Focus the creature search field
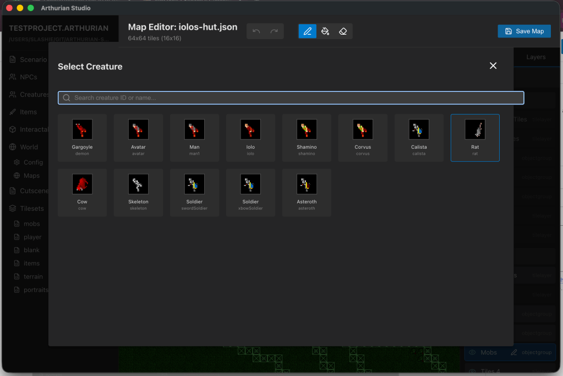Image resolution: width=563 pixels, height=376 pixels. pos(291,97)
